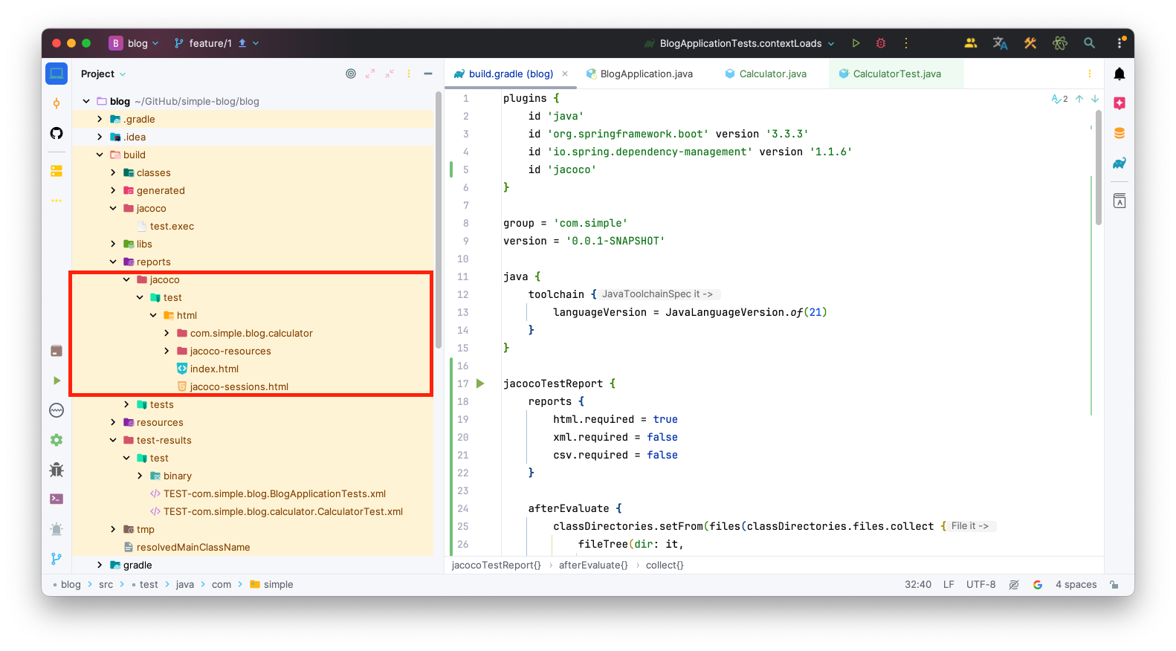The height and width of the screenshot is (651, 1176).
Task: Open the Run tool window
Action: pos(56,380)
